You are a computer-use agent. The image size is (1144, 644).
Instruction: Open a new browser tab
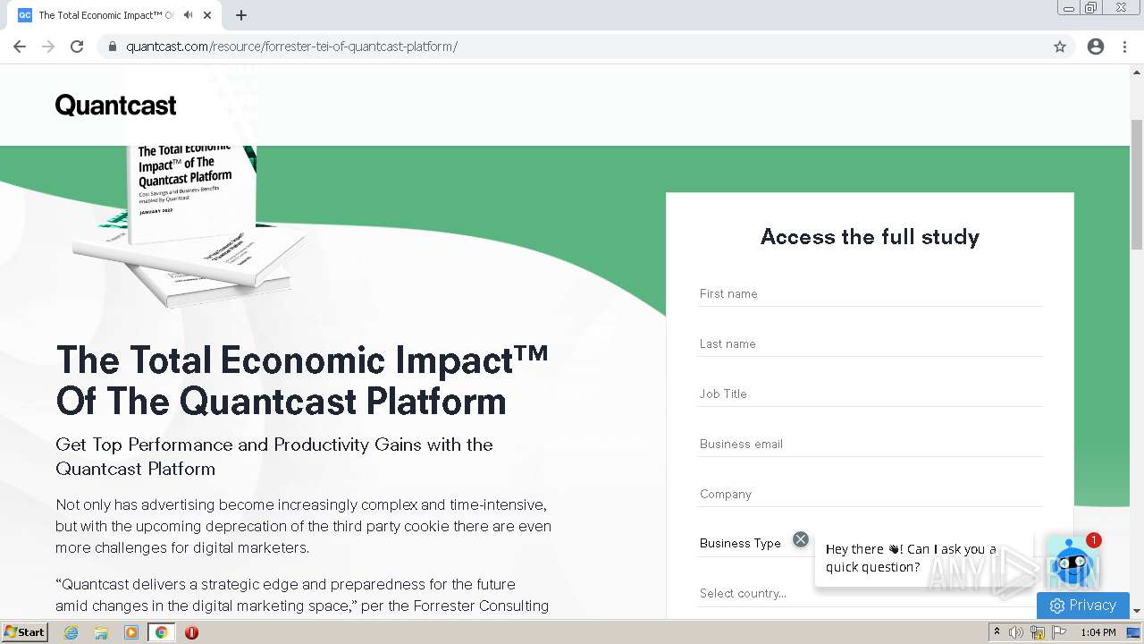tap(241, 15)
